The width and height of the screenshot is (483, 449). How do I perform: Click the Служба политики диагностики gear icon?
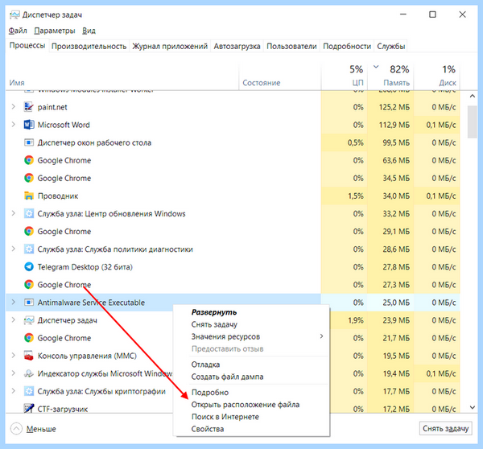[29, 249]
